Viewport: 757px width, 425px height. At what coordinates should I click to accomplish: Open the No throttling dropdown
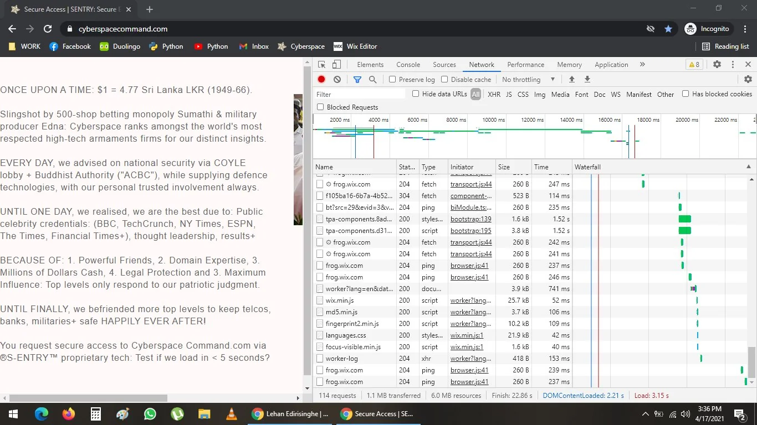(x=529, y=80)
